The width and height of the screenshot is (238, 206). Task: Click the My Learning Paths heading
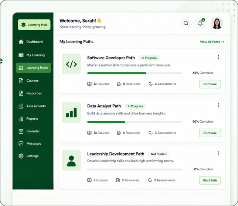(x=76, y=42)
